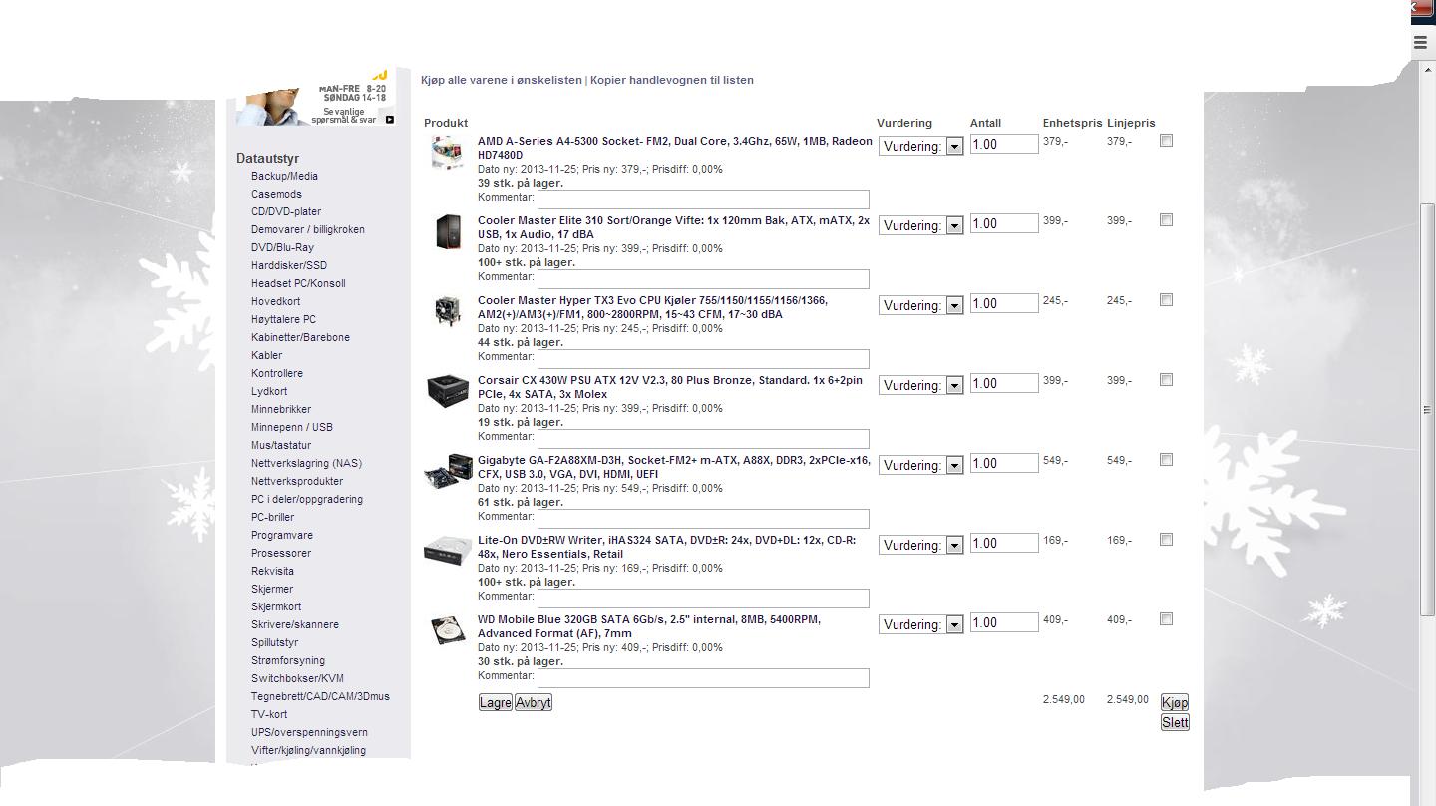
Task: Open the Programvare category
Action: pos(282,535)
